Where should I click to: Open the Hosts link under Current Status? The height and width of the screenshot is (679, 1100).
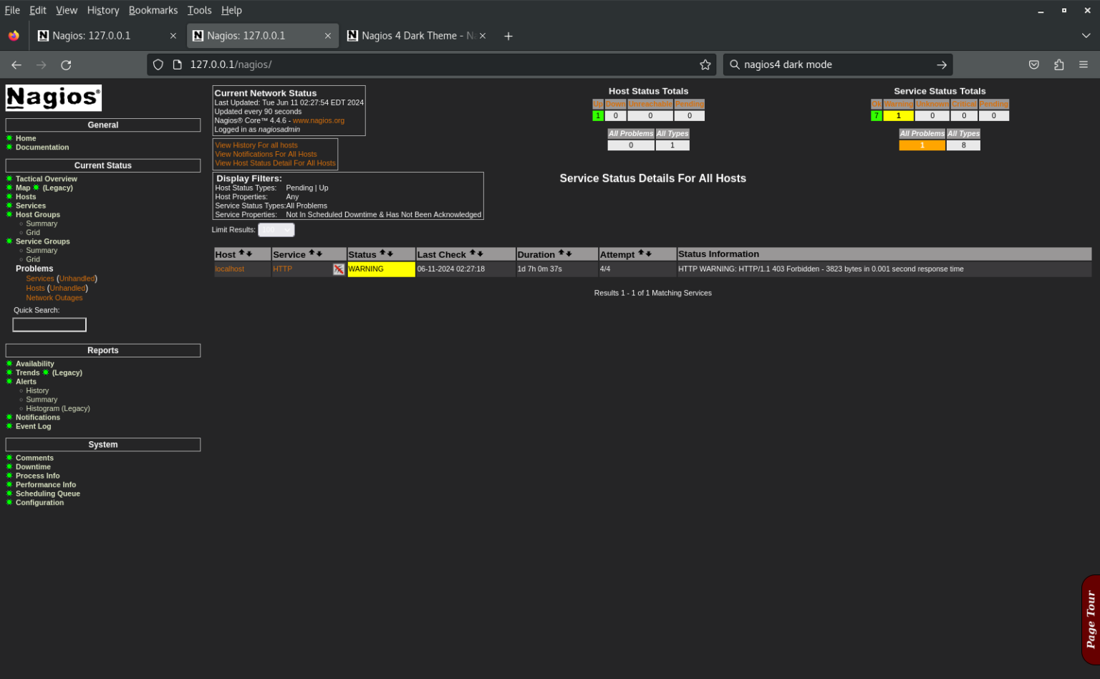[26, 197]
